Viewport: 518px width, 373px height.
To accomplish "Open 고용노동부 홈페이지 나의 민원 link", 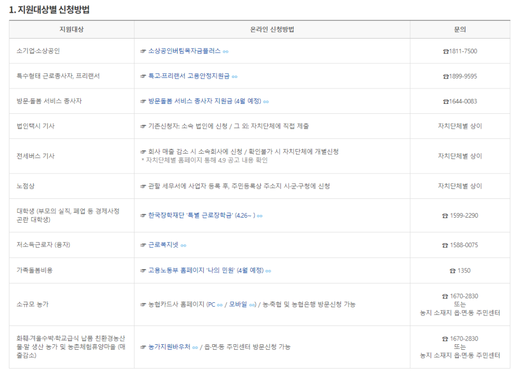I will (x=206, y=270).
